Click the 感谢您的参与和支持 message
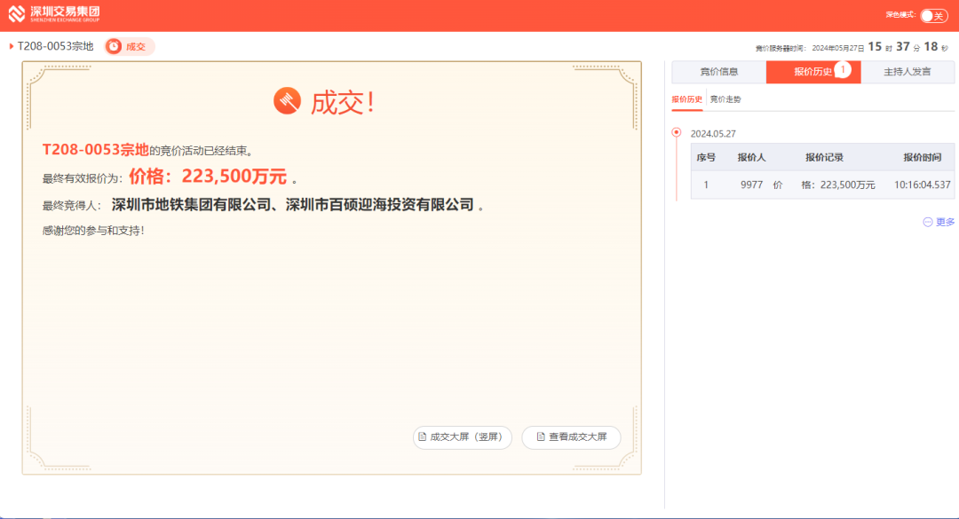This screenshot has width=959, height=519. (x=93, y=231)
